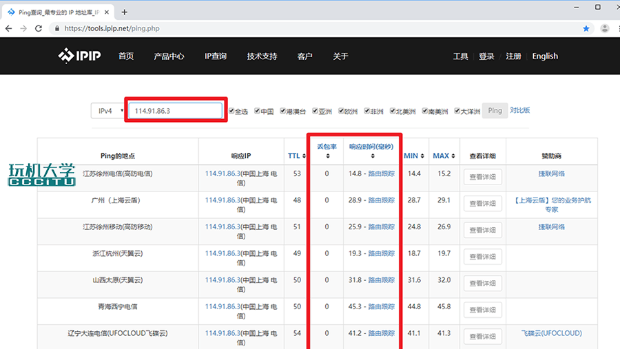Viewport: 620px width, 349px height.
Task: Open the IP查询 menu item
Action: pyautogui.click(x=216, y=56)
